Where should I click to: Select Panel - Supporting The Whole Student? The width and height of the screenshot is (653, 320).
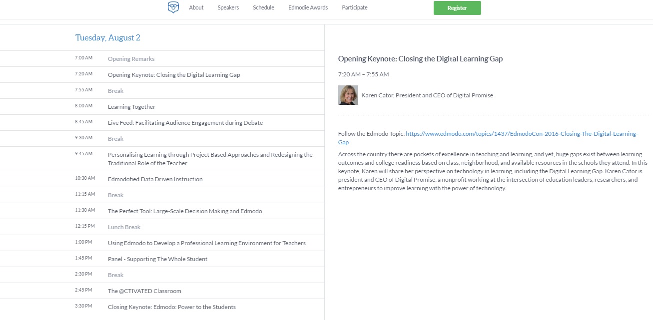click(x=157, y=259)
